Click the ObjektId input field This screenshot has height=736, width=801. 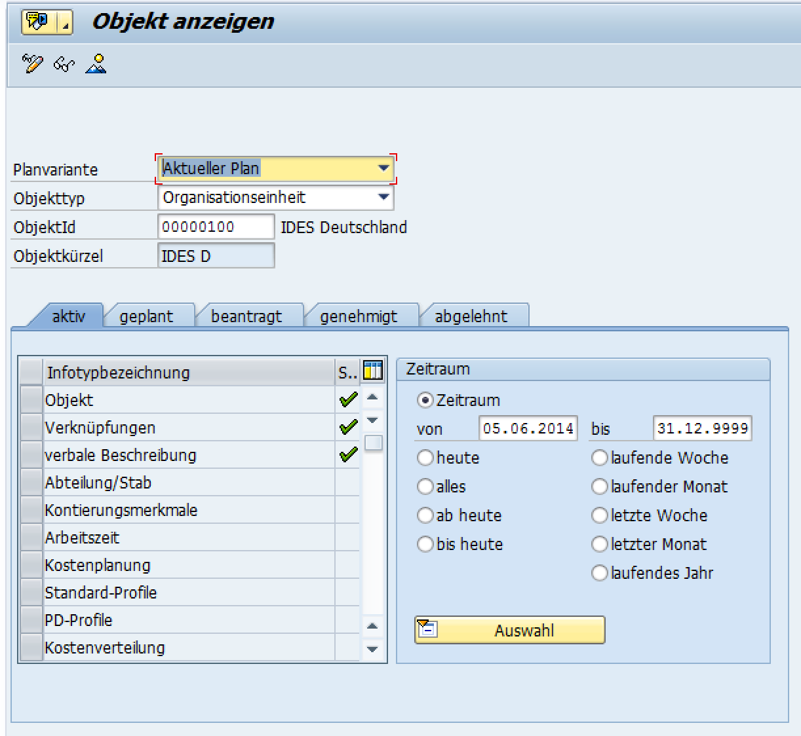pyautogui.click(x=216, y=227)
